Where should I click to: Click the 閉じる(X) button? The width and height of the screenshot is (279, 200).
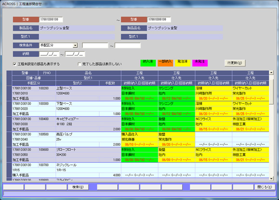coord(265,187)
